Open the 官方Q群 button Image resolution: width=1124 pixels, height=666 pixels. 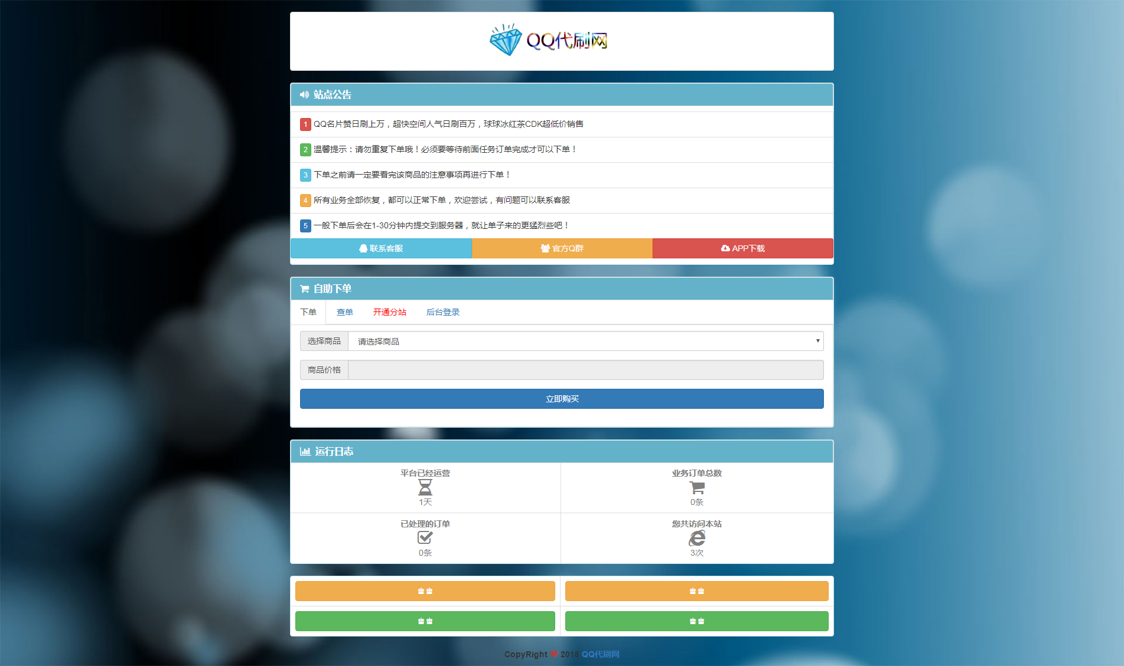click(562, 248)
